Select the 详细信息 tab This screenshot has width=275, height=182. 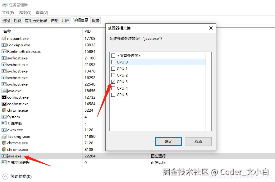[x=81, y=20]
